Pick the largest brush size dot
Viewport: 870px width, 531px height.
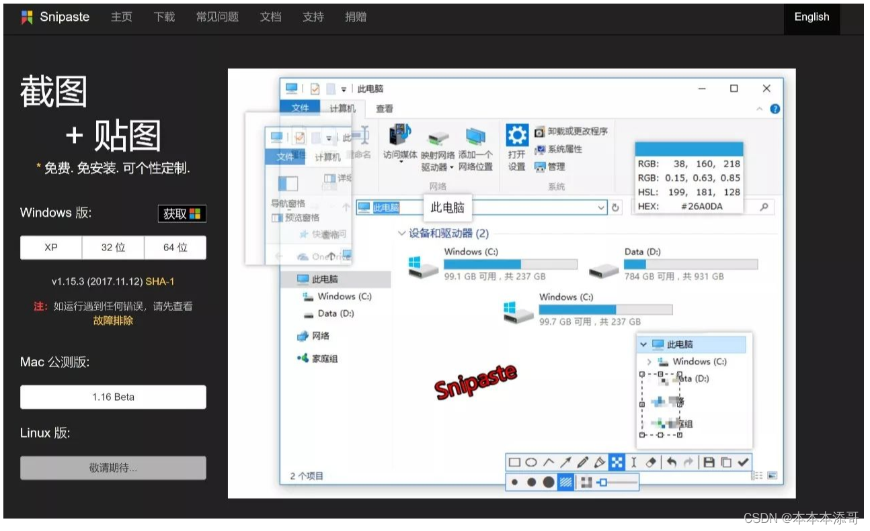pos(549,483)
